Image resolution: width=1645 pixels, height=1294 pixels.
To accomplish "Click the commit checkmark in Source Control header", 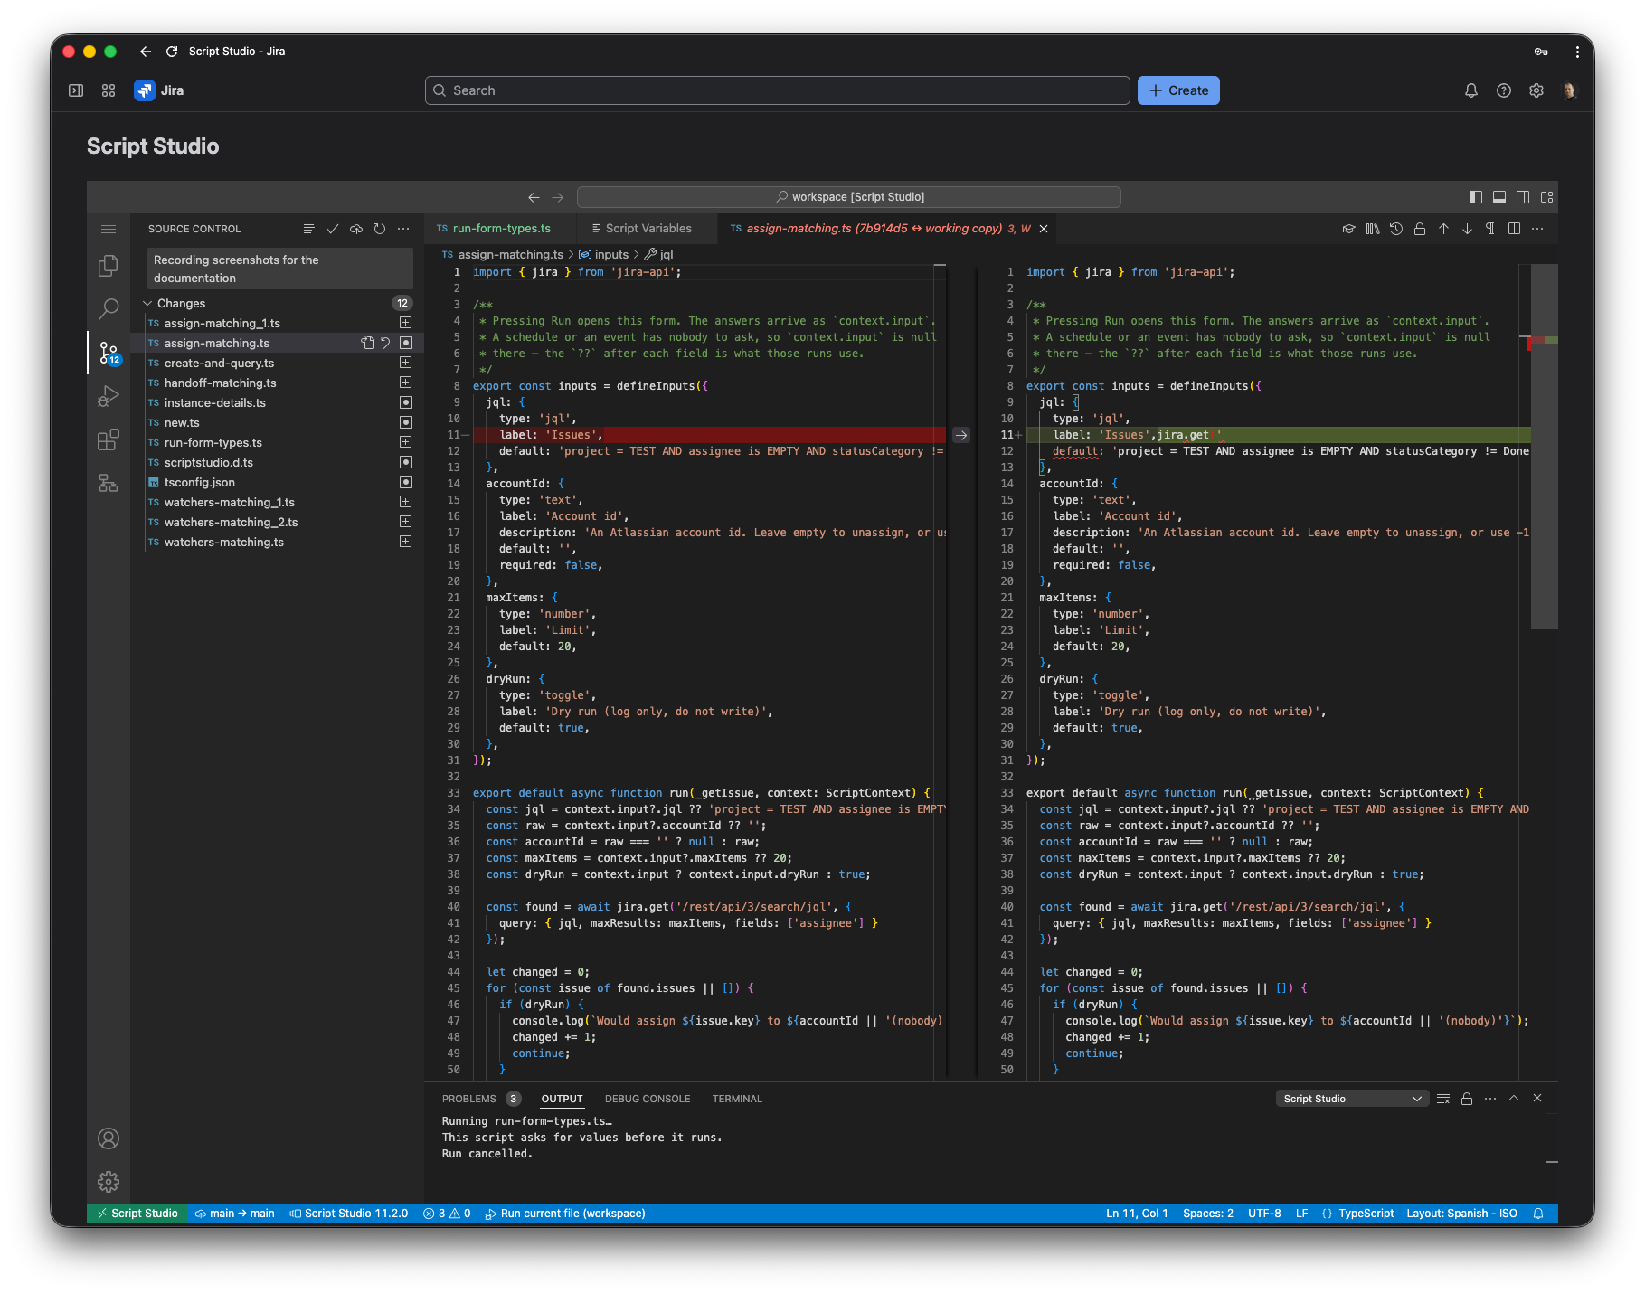I will pyautogui.click(x=333, y=229).
